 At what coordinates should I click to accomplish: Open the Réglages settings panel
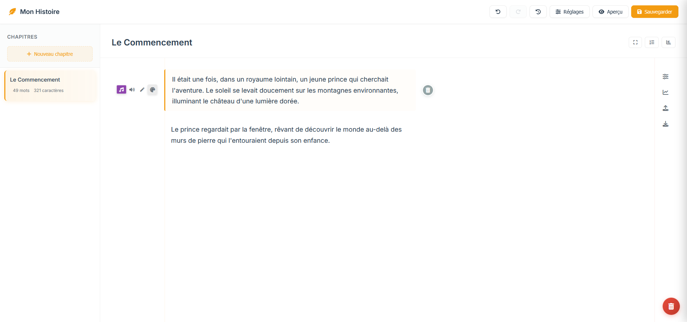[x=569, y=12]
